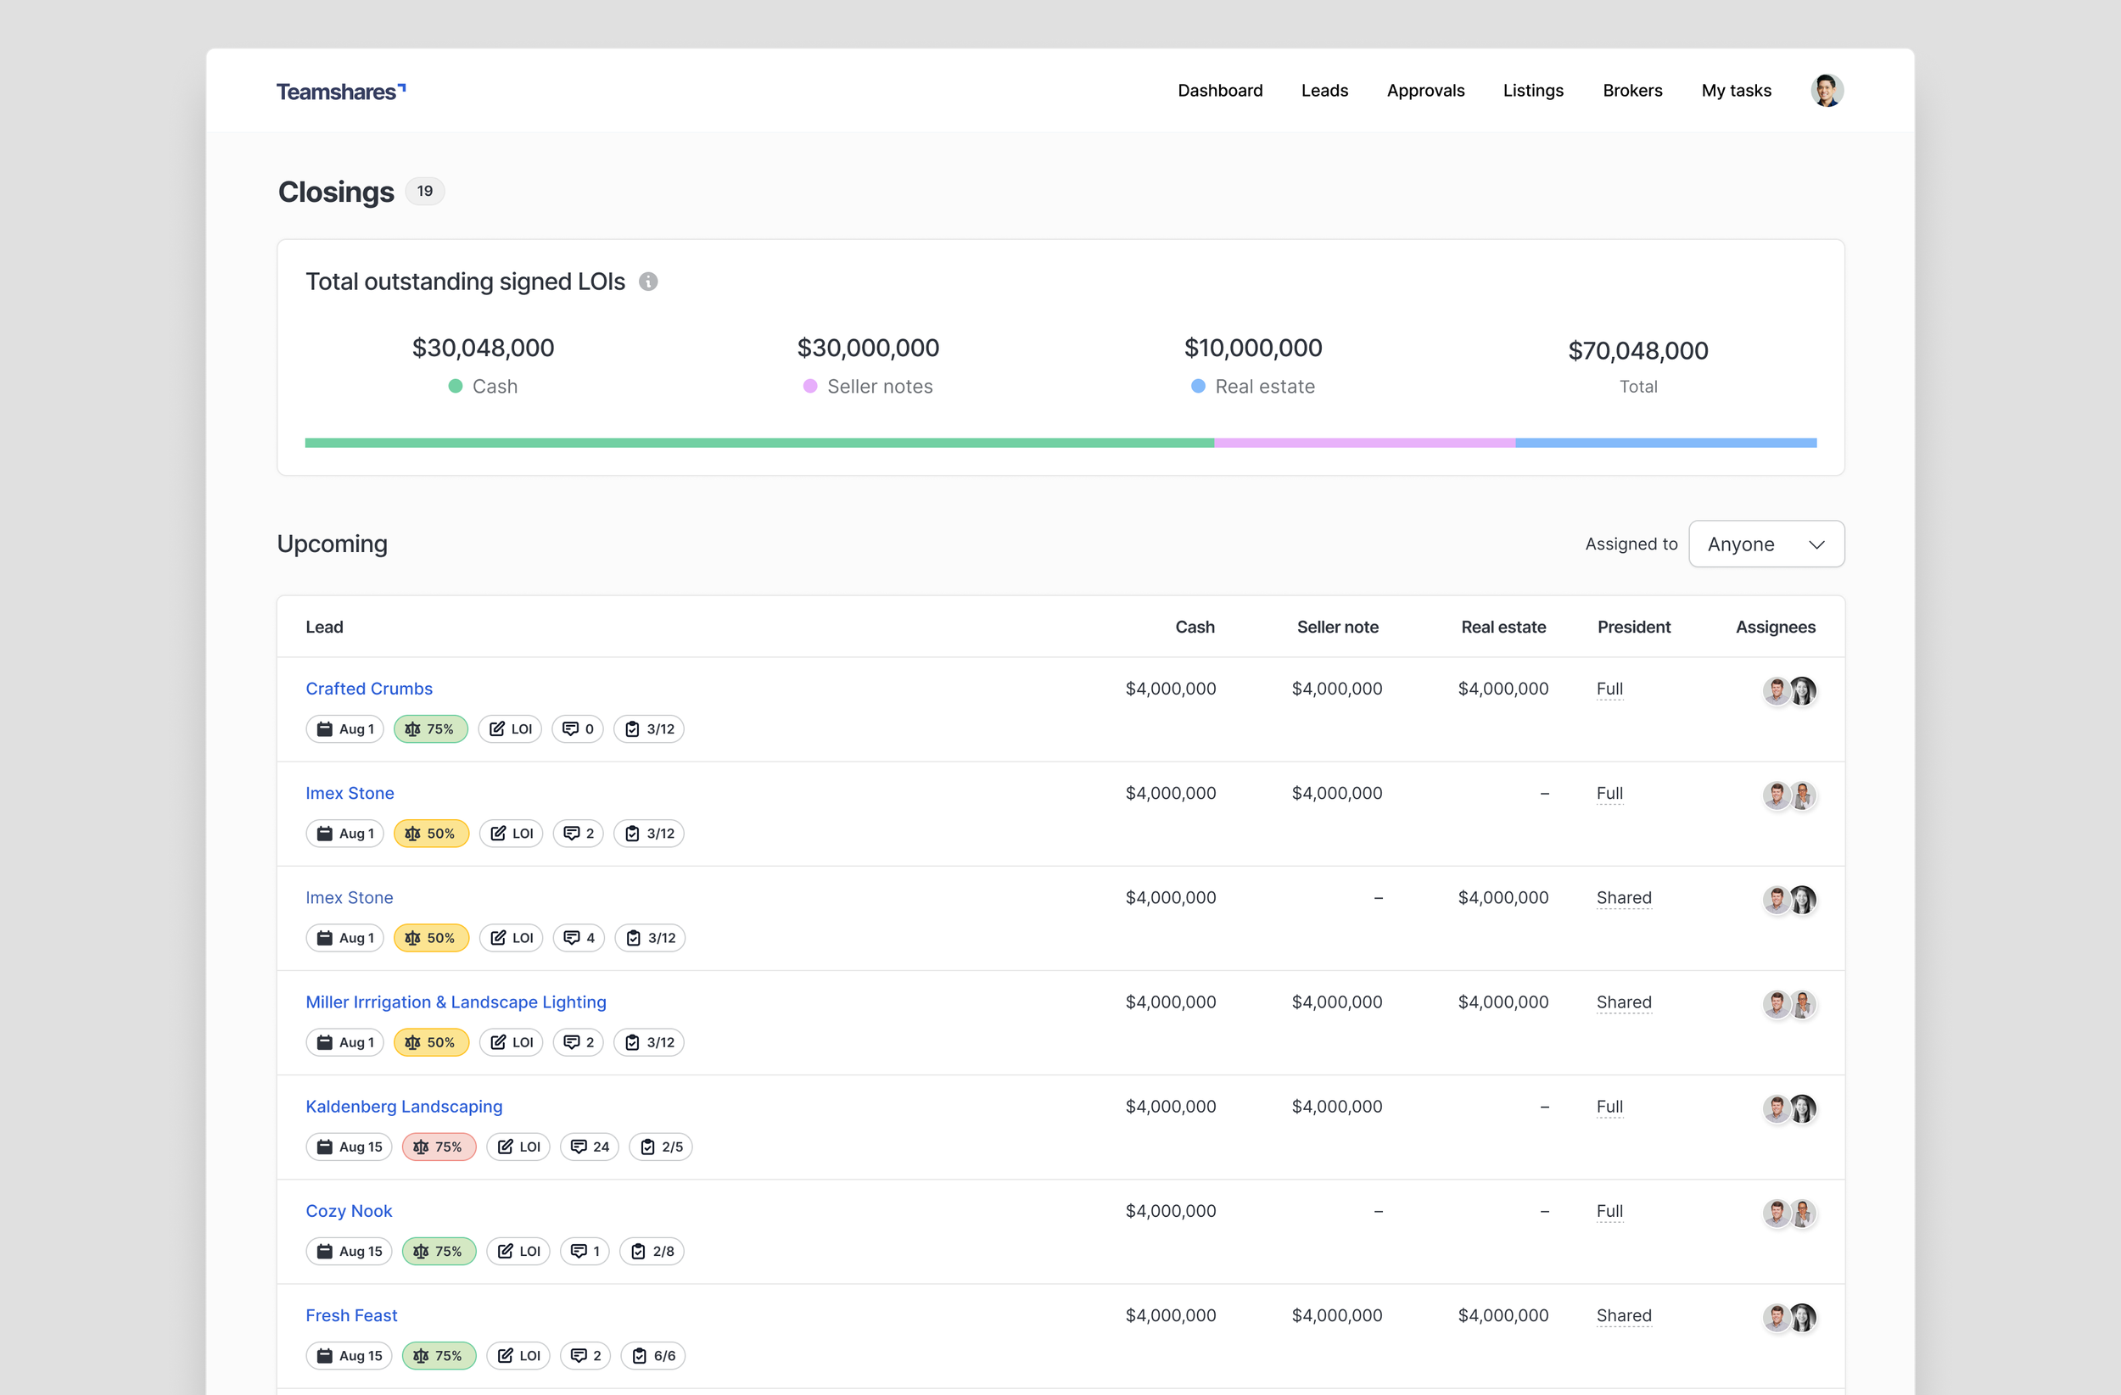The height and width of the screenshot is (1395, 2121).
Task: Open Miller Irrigation & Landscape Lighting link
Action: point(456,1002)
